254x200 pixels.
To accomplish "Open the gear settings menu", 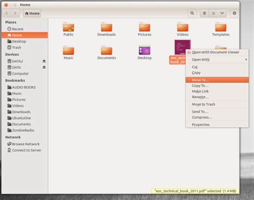I will [234, 13].
